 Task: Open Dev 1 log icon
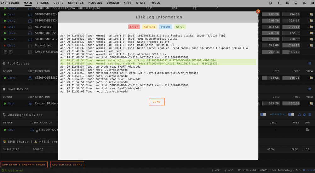(307, 130)
